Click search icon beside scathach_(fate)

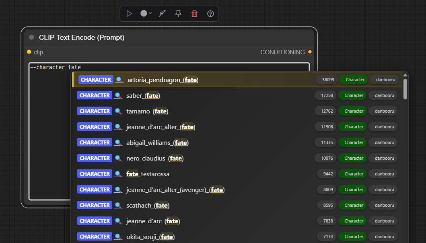pos(118,205)
